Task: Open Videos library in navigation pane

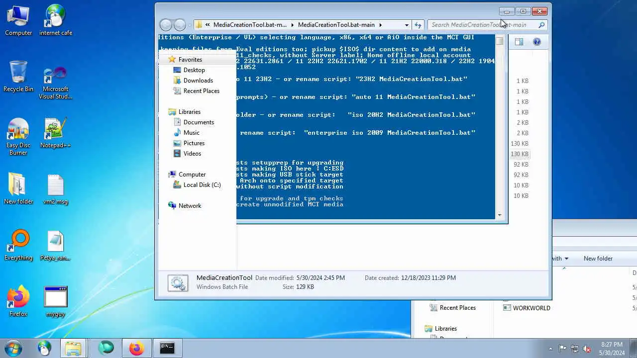Action: [x=192, y=154]
